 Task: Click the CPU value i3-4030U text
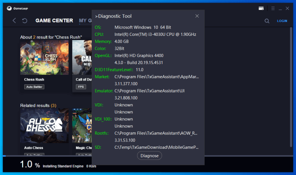[x=155, y=34]
